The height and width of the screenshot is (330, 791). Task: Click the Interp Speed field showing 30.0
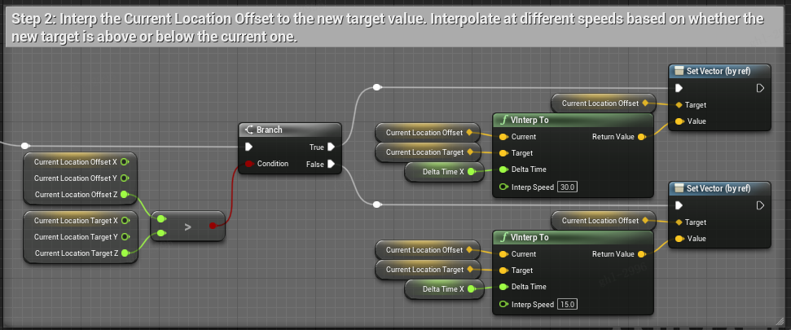(x=567, y=187)
